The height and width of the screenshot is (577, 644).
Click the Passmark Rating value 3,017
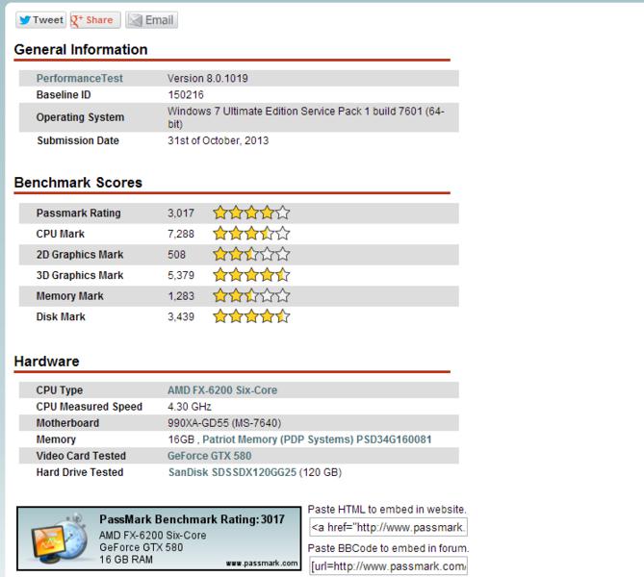(x=181, y=213)
